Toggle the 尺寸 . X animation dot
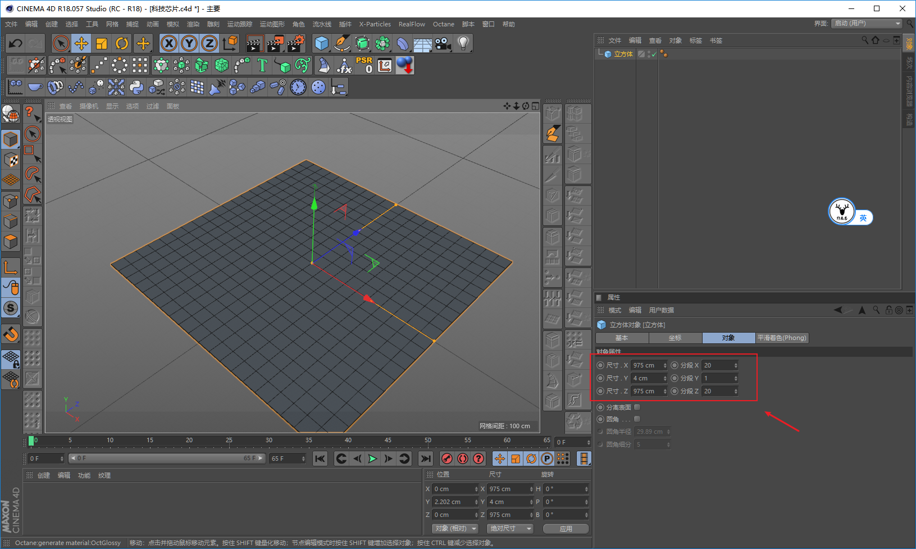This screenshot has height=549, width=916. point(600,365)
